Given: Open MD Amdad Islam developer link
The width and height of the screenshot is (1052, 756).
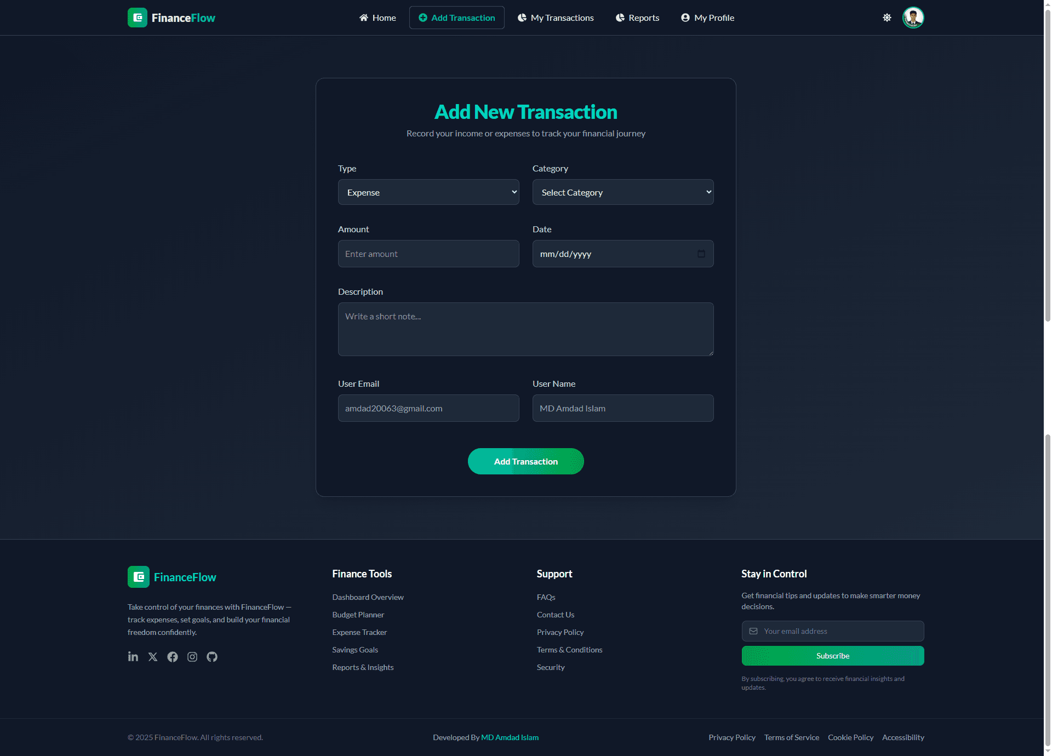Looking at the screenshot, I should tap(510, 737).
